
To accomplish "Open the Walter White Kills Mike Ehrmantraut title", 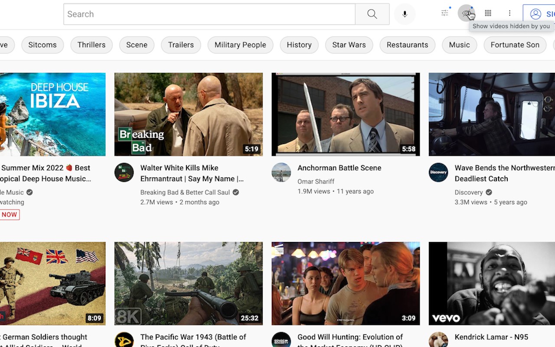I will (x=192, y=173).
